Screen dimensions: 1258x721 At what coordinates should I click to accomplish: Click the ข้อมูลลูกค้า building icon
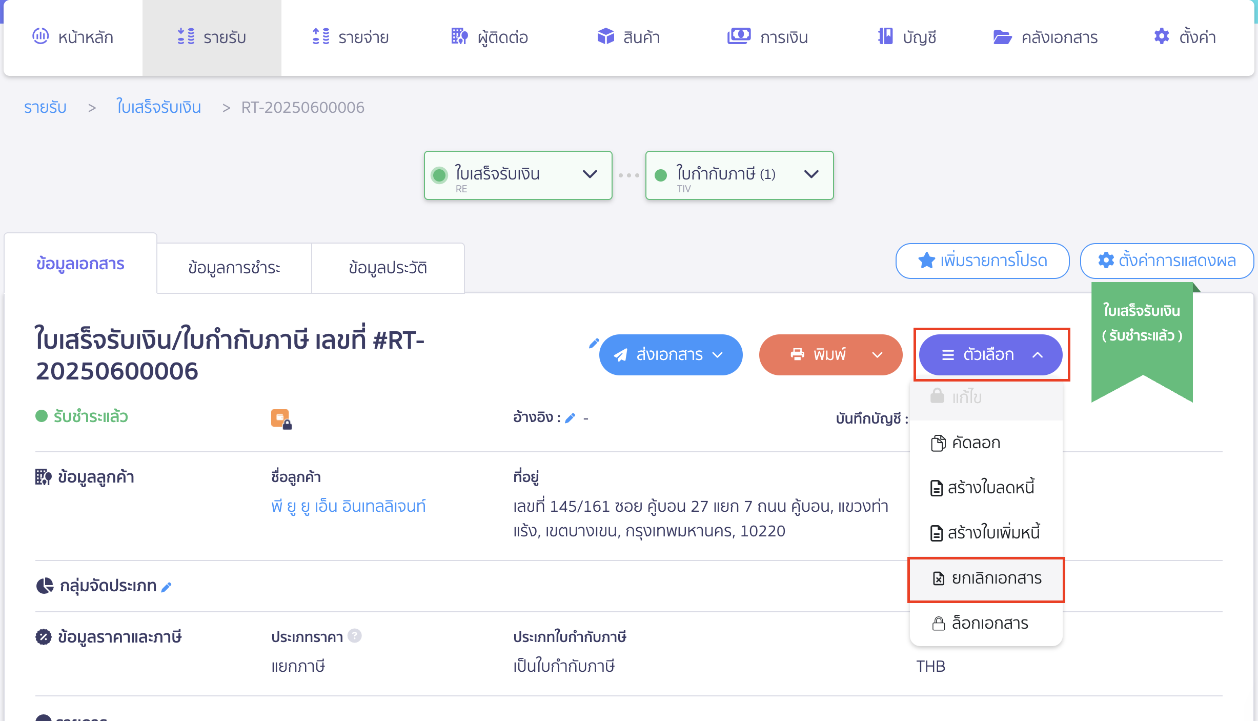click(x=43, y=477)
